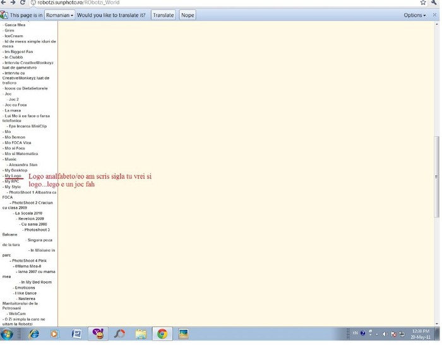Expand the translate bar Options menu

pos(414,14)
